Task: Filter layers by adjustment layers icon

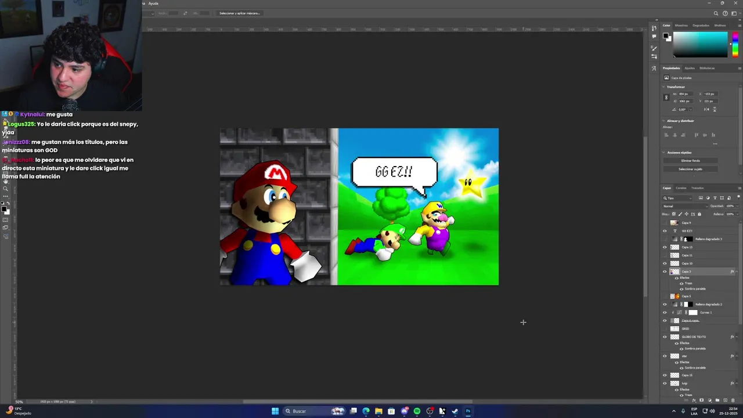Action: [708, 198]
